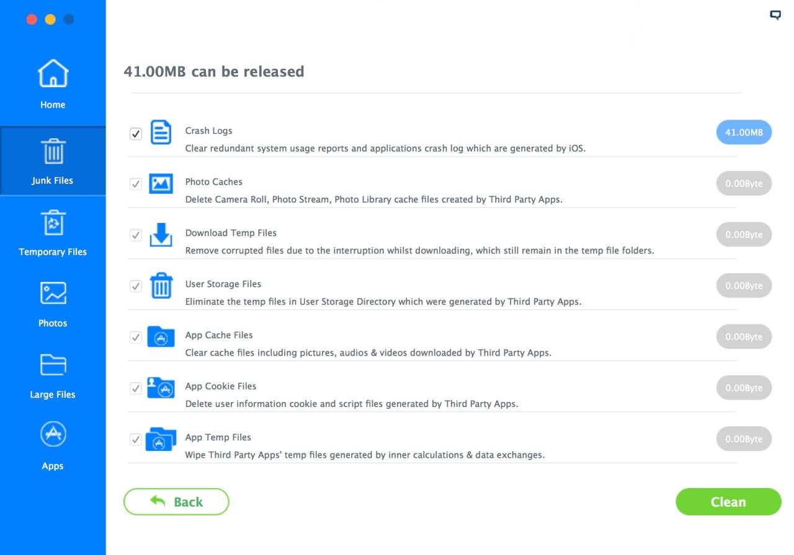This screenshot has width=794, height=555.
Task: Click description "Delete Camera Roll, Photo Stream"
Action: (x=374, y=199)
